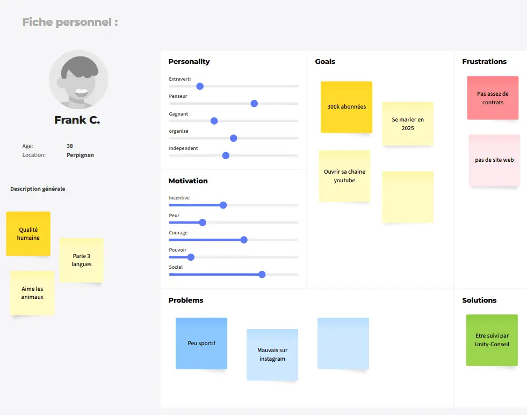Select the empty yellow Goals note
Viewport: 527px width, 415px height.
tap(408, 197)
